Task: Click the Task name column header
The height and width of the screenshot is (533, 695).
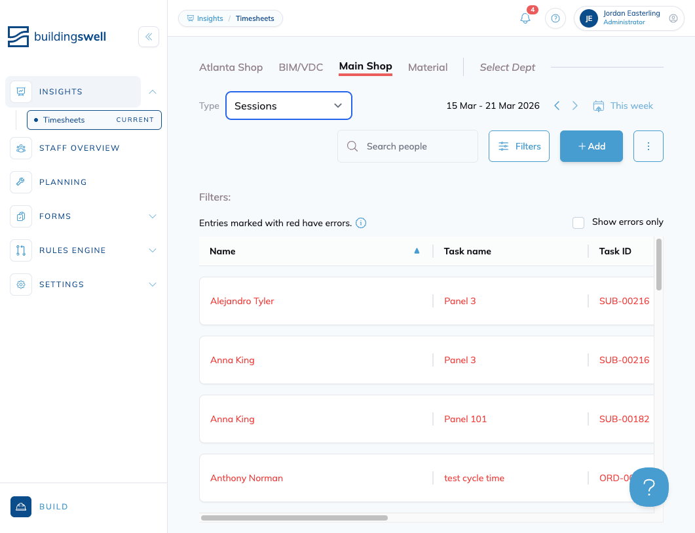Action: tap(467, 251)
